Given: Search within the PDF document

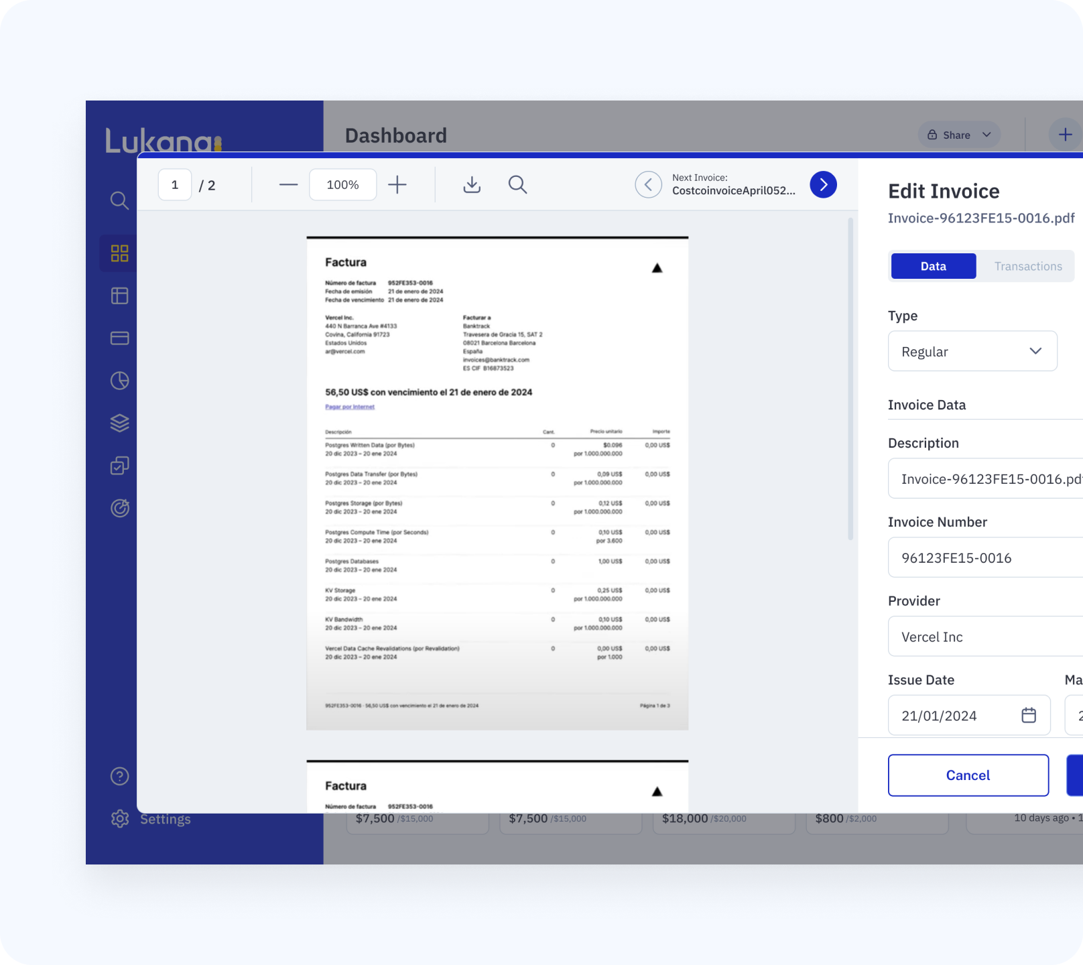Looking at the screenshot, I should (x=517, y=185).
